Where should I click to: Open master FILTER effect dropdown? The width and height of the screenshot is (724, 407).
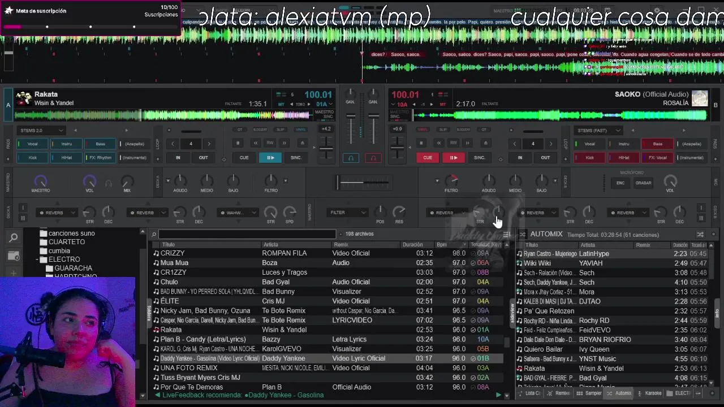point(347,213)
